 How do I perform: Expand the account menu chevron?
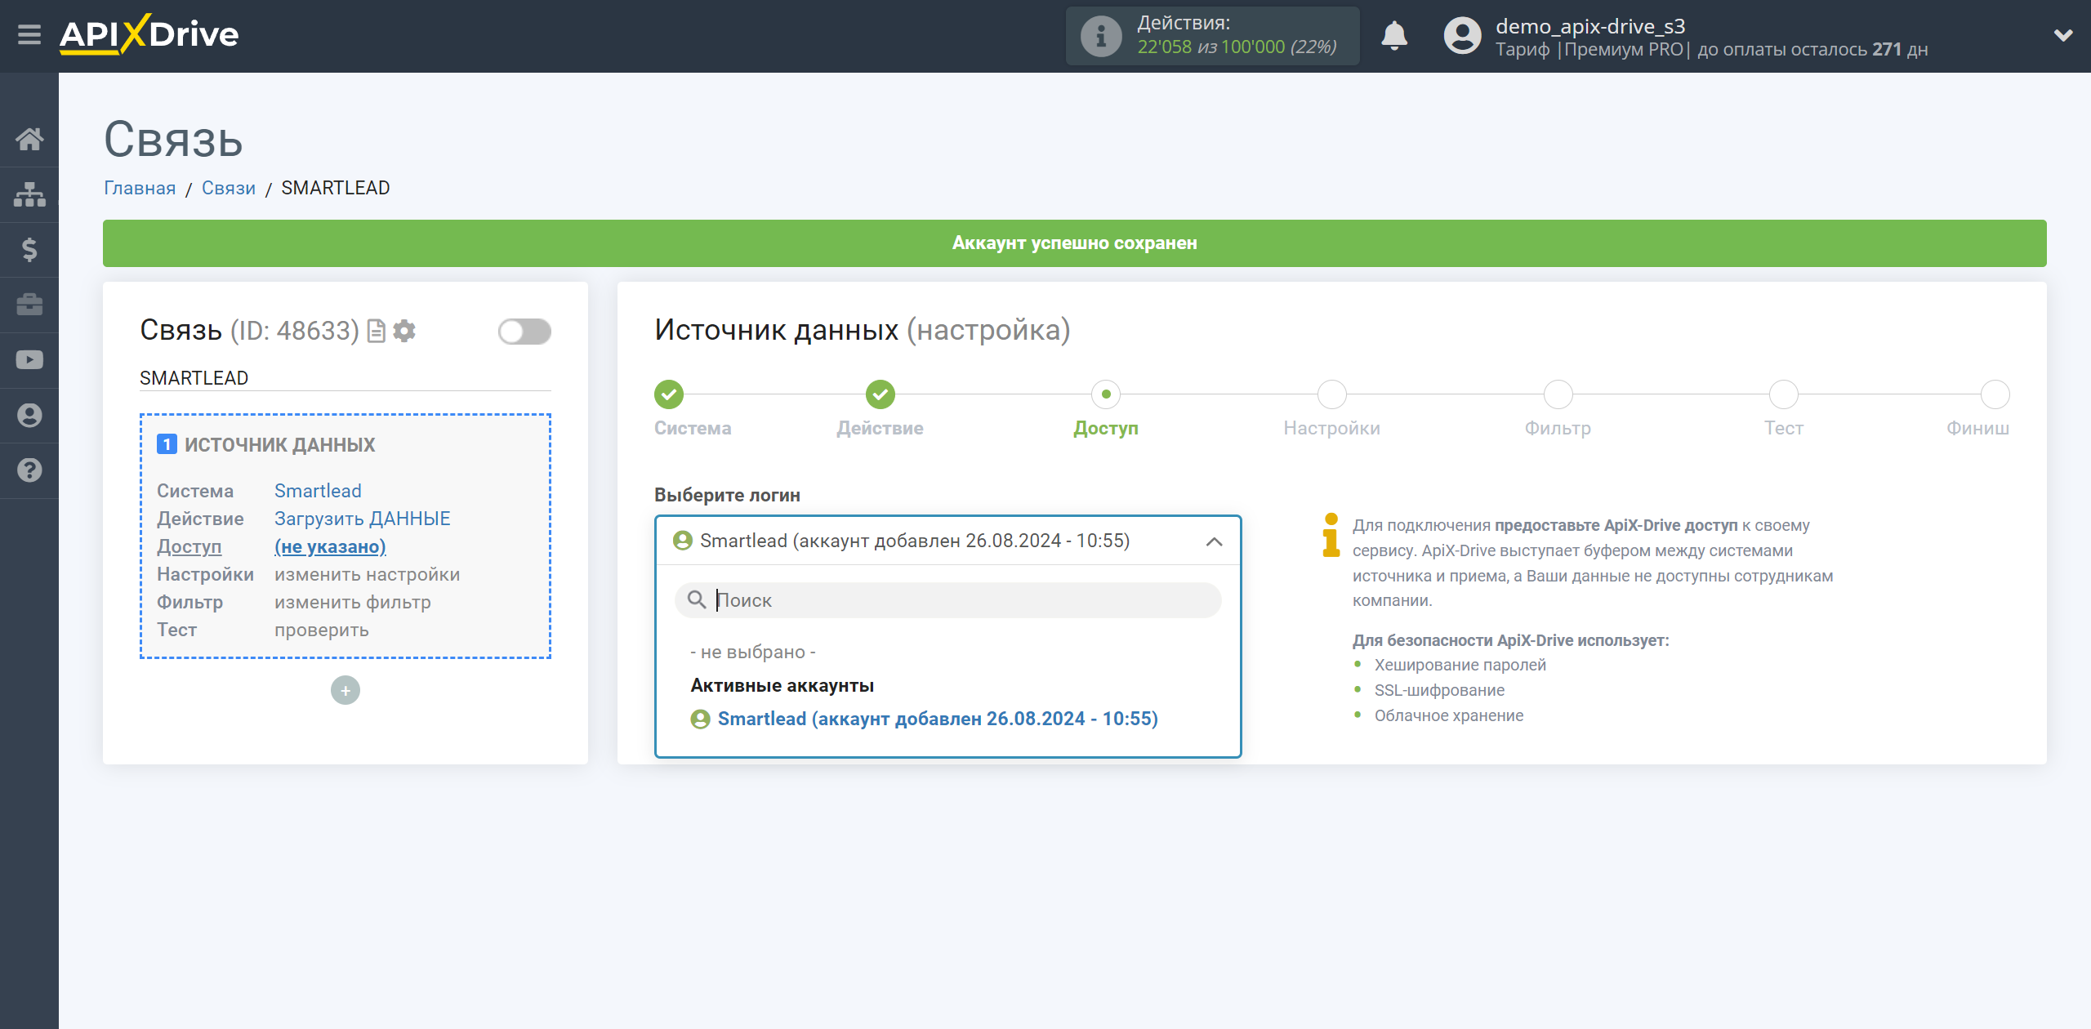[x=2063, y=35]
